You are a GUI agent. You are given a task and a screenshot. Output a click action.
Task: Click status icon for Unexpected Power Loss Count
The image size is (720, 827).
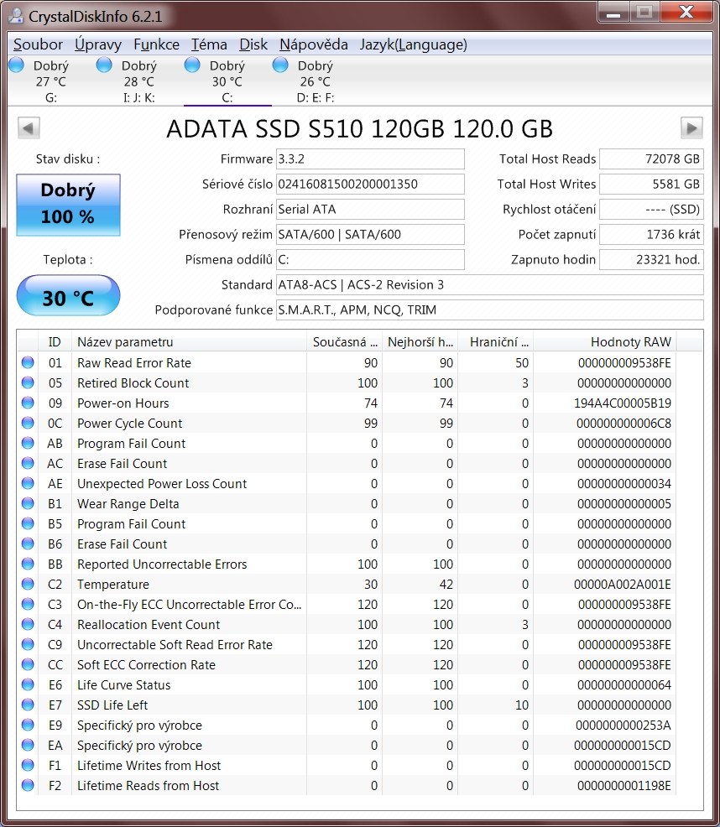[x=28, y=483]
